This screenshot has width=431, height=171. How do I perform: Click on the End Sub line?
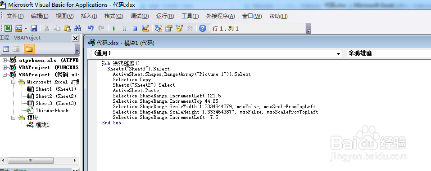tap(111, 123)
